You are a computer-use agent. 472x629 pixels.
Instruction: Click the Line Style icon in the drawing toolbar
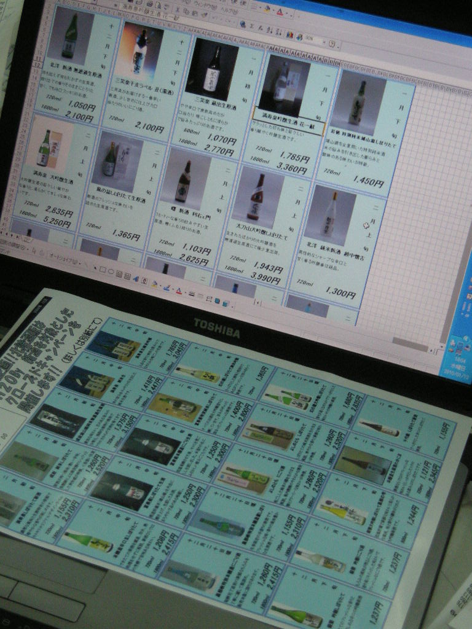(x=191, y=294)
